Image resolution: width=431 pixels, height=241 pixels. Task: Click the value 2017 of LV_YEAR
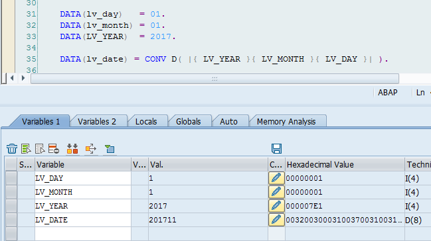[x=158, y=206]
